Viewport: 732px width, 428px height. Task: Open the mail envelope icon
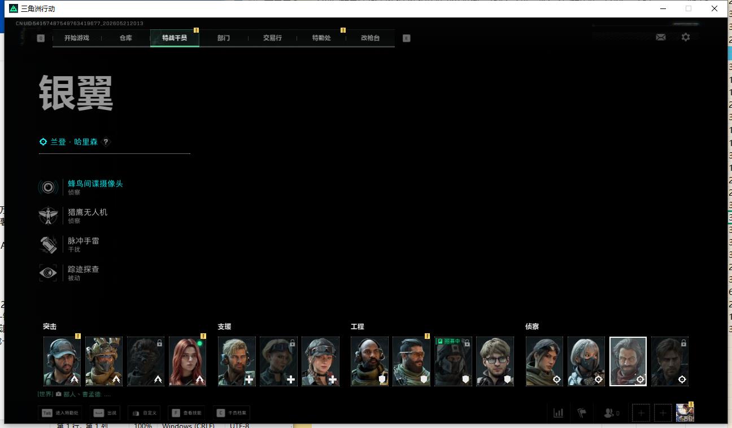click(660, 37)
